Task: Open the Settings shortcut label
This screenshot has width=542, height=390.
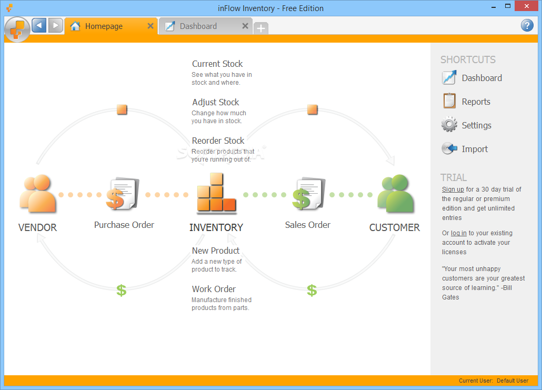Action: (477, 125)
